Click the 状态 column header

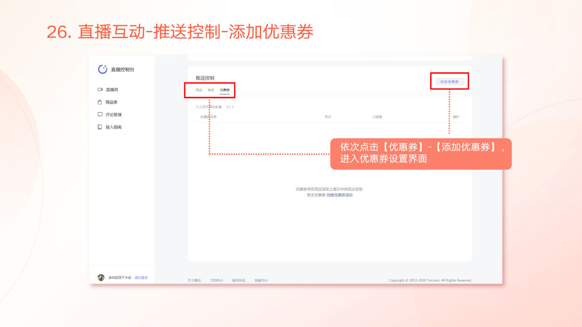[328, 117]
